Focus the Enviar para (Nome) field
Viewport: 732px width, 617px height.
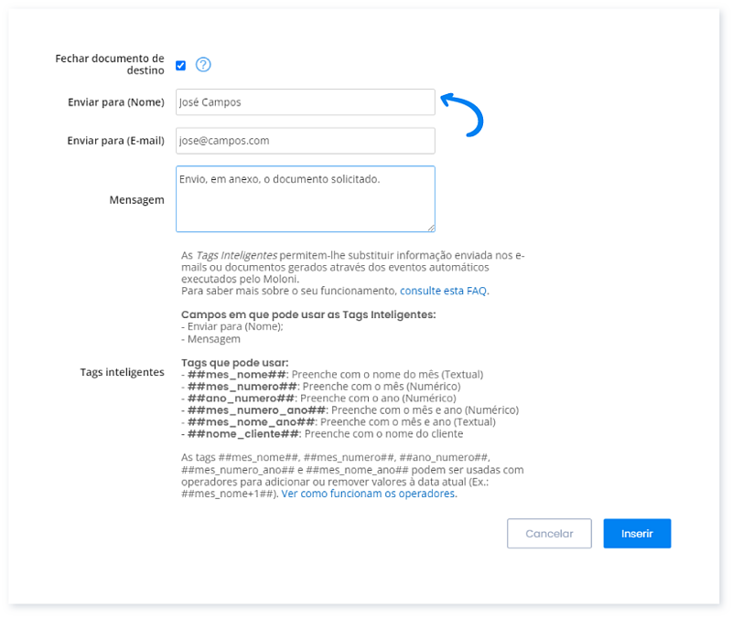305,102
